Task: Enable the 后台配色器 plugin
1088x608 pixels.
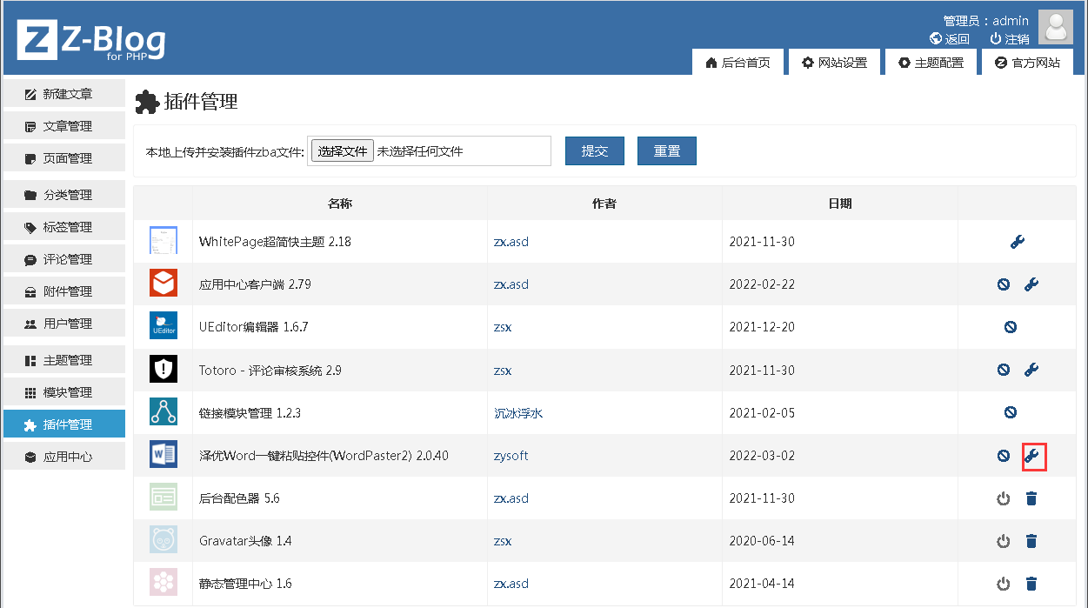Action: click(x=1004, y=498)
